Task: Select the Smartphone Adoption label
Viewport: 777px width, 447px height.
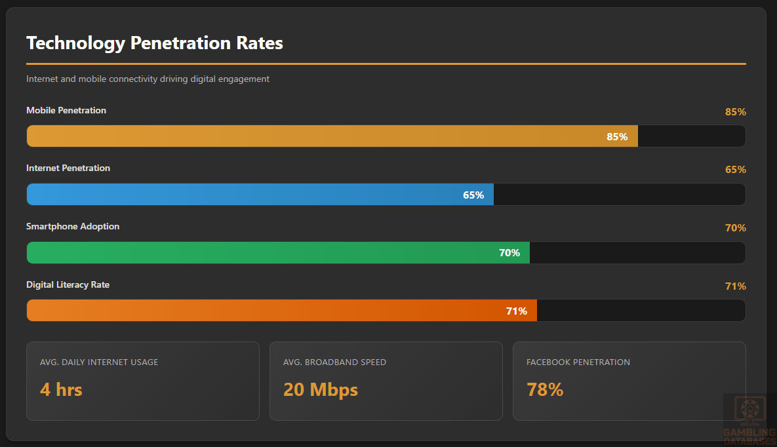Action: pos(73,227)
